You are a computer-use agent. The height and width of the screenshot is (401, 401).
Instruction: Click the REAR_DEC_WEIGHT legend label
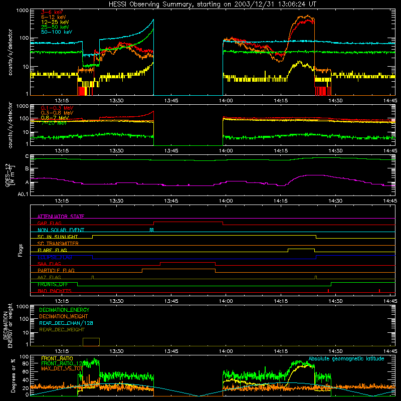[62, 330]
